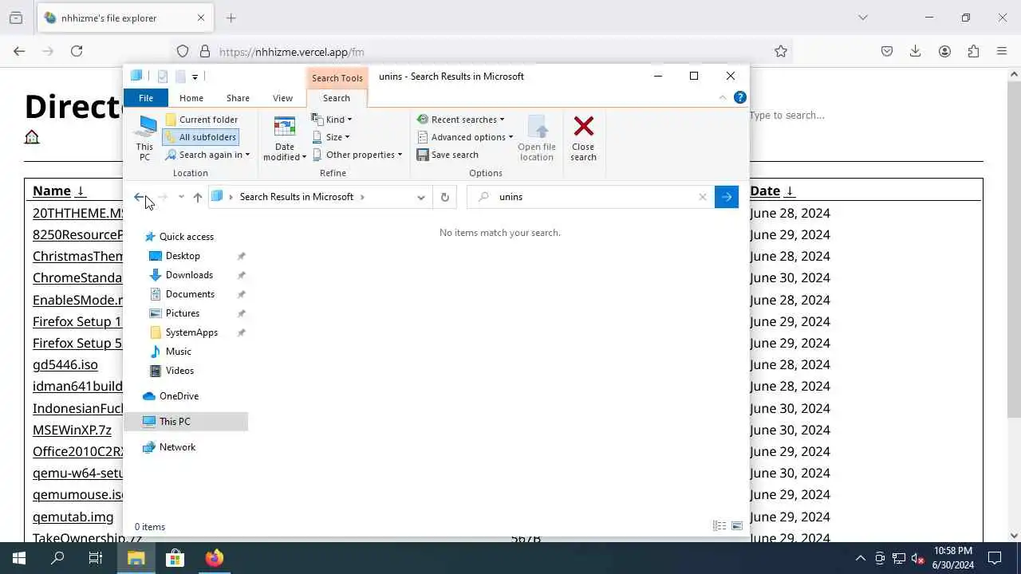Click Save search button
1021x574 pixels.
[447, 155]
